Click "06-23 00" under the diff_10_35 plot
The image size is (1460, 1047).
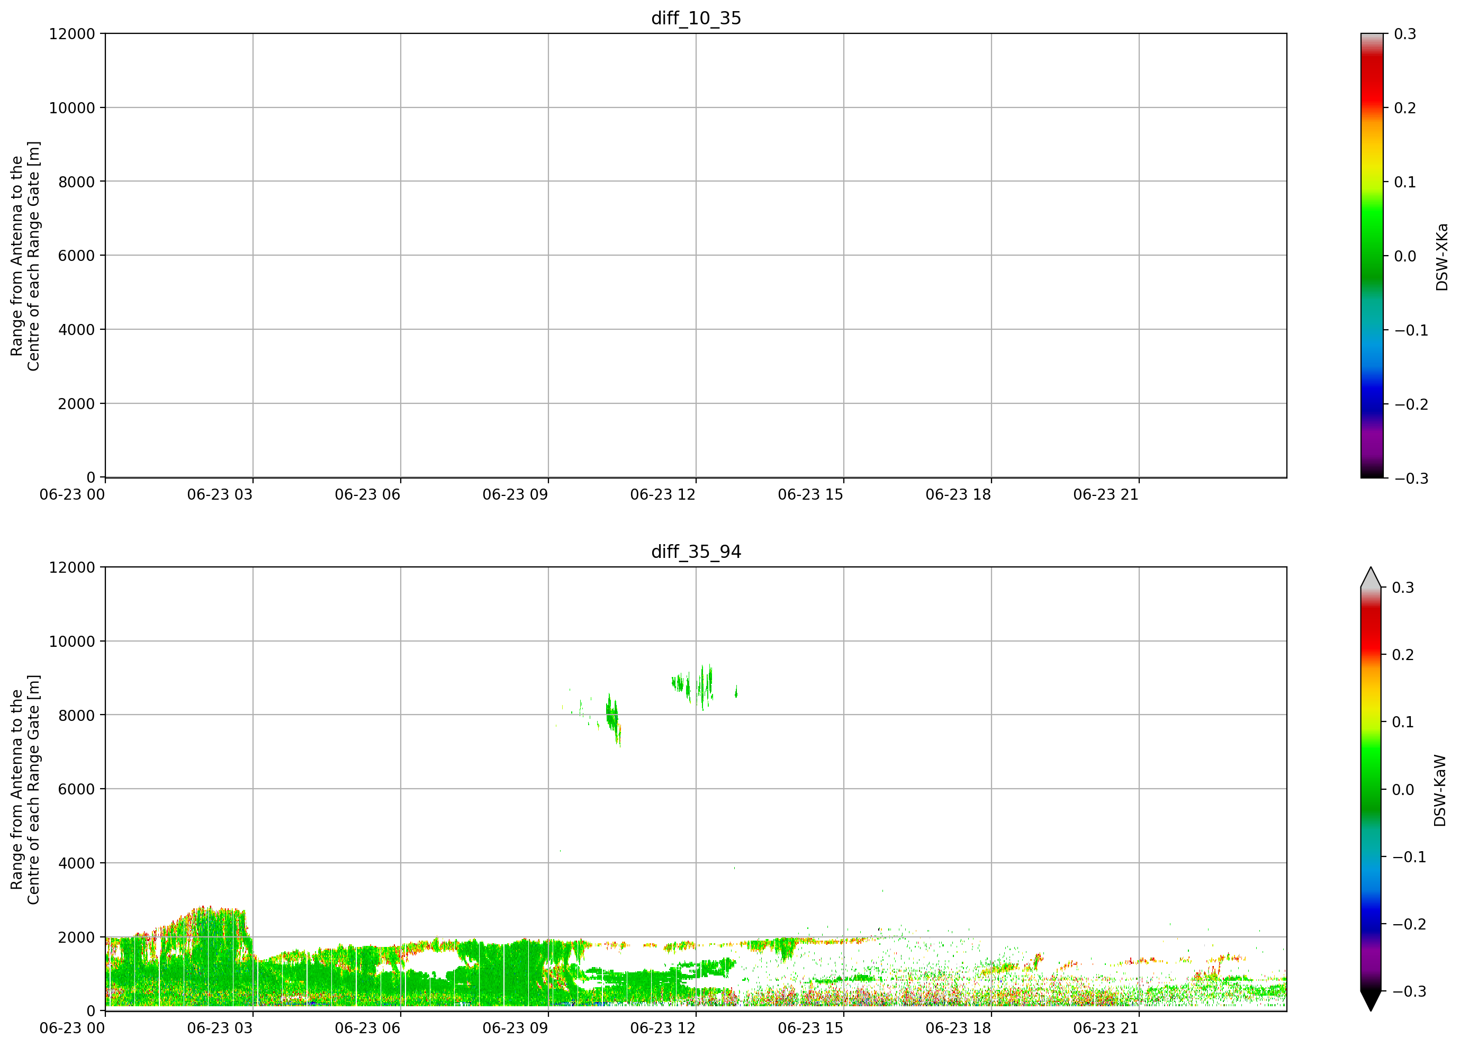coord(72,494)
